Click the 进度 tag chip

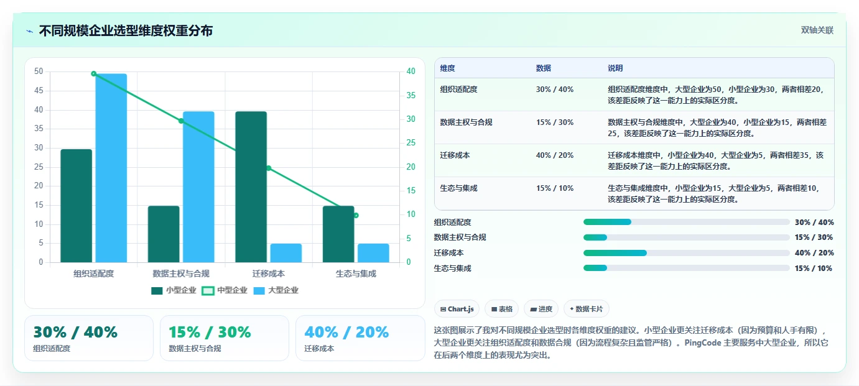(541, 309)
